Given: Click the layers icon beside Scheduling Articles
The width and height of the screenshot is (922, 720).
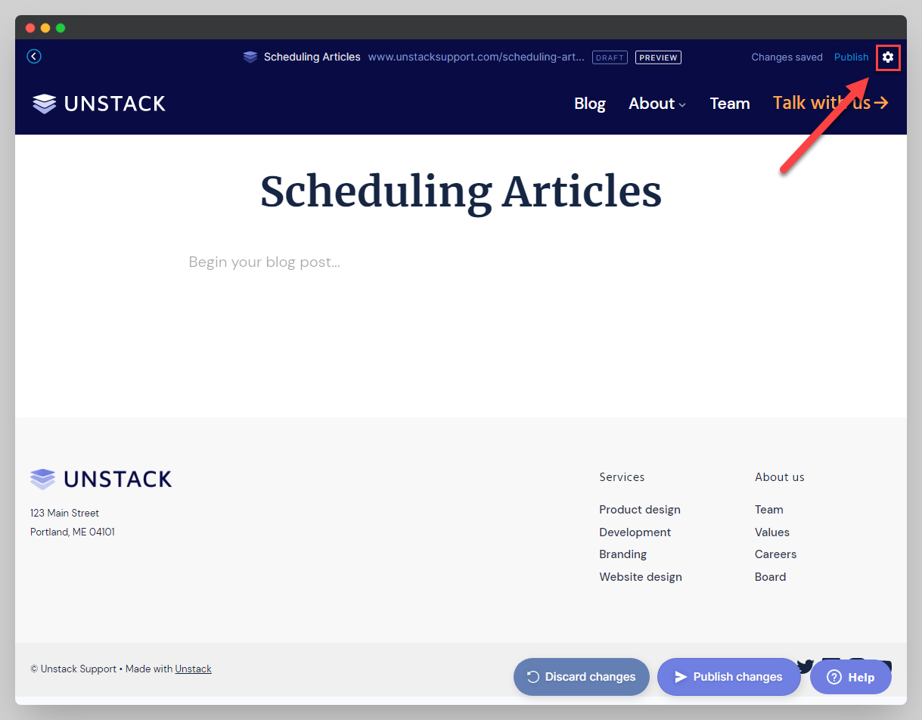Looking at the screenshot, I should pos(250,57).
